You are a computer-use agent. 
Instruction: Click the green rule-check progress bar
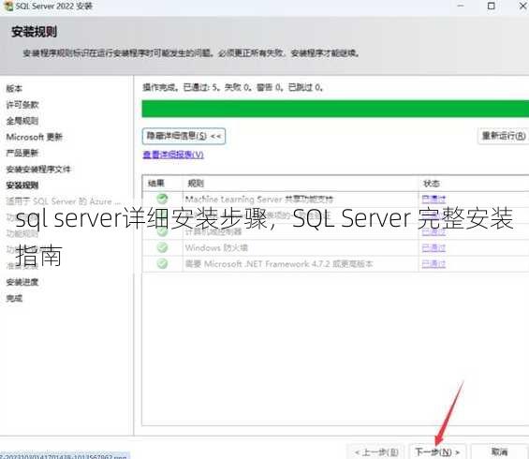click(335, 109)
